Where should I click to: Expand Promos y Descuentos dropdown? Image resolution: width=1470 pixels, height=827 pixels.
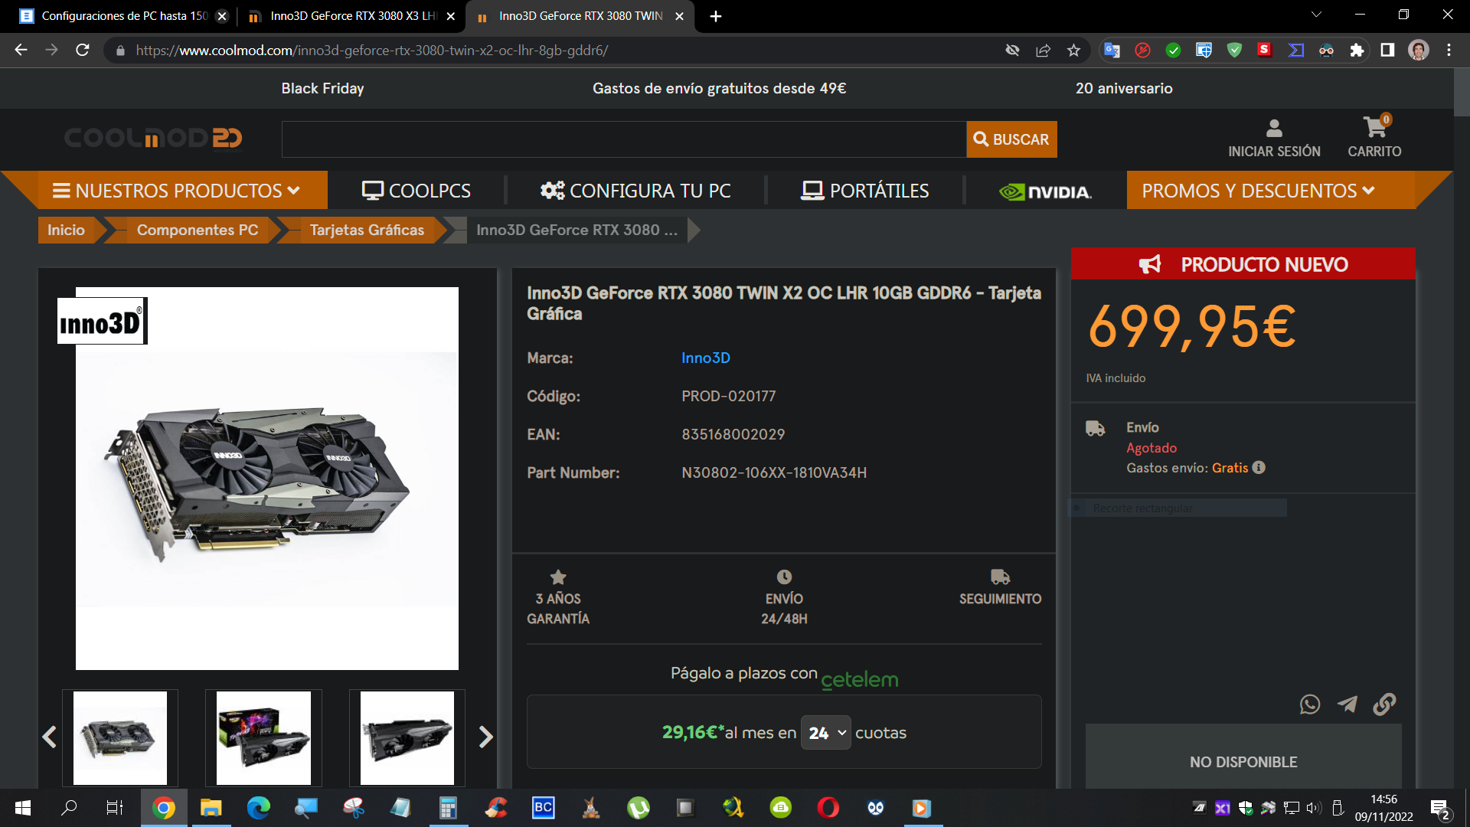click(x=1258, y=191)
